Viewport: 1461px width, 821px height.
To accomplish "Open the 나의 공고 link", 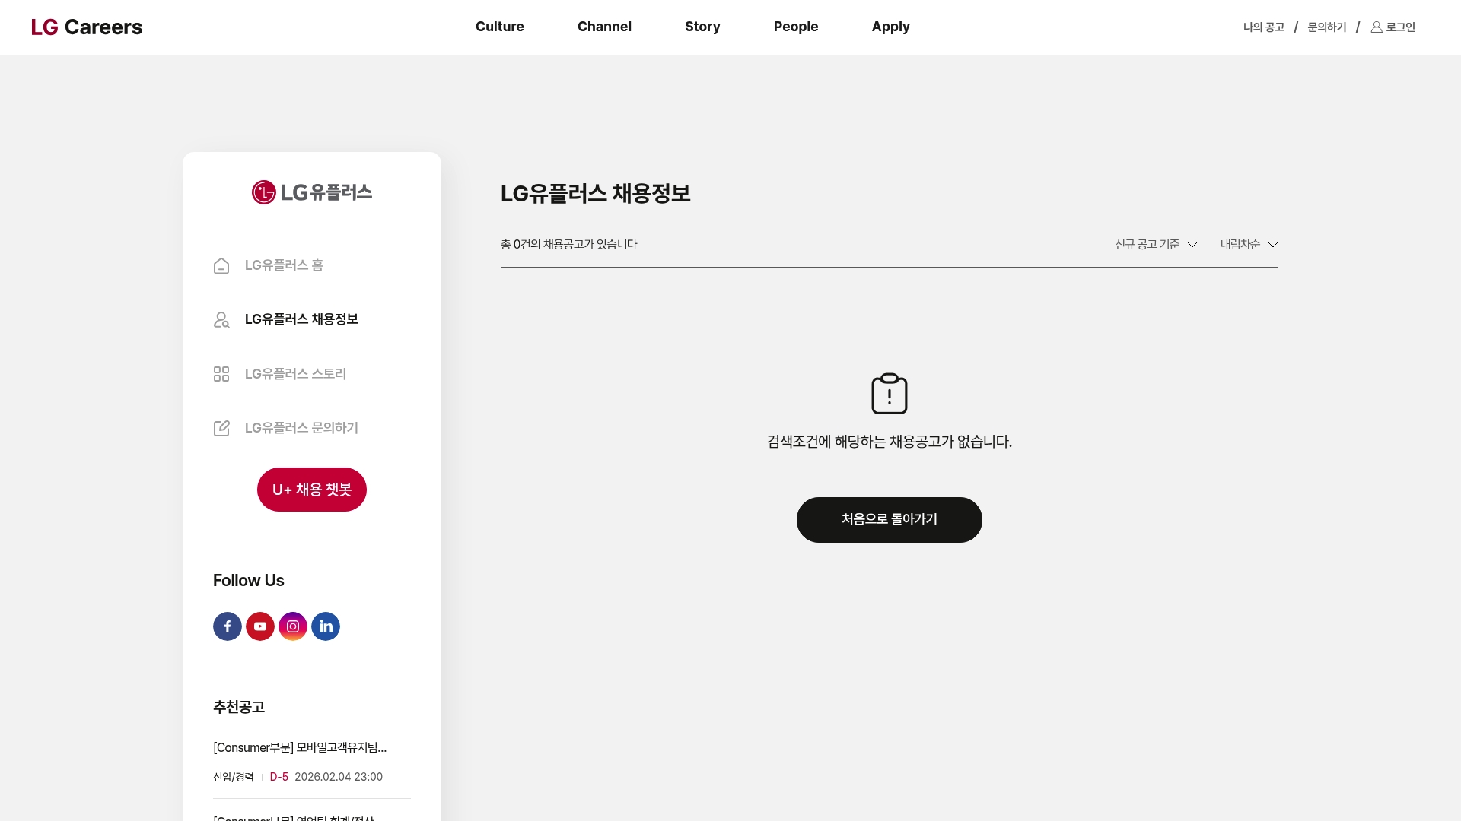I will (1262, 27).
